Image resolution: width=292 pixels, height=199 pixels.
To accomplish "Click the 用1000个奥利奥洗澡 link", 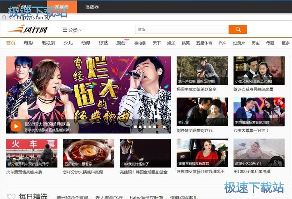I will tap(252, 172).
